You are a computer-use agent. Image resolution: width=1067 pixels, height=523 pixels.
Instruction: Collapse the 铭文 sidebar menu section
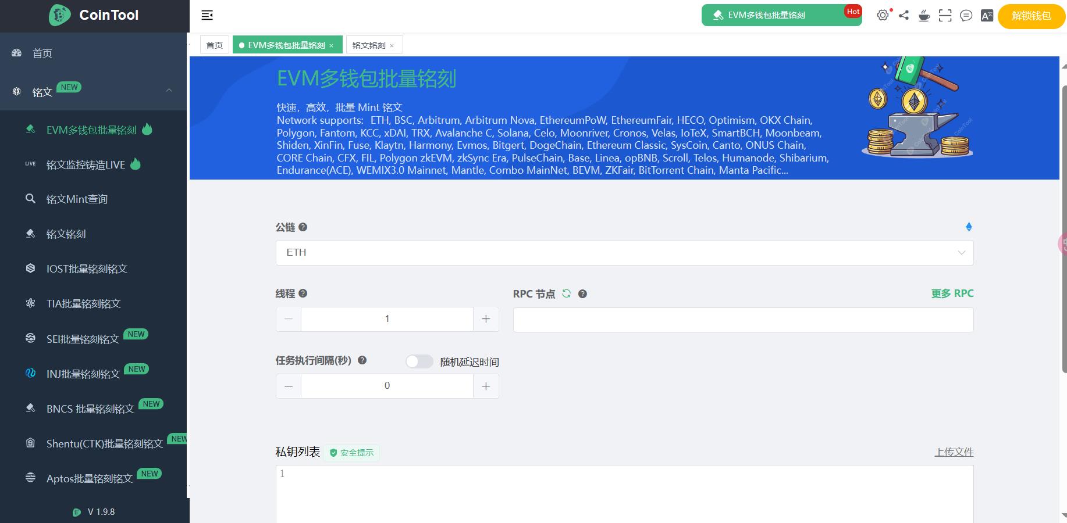click(x=169, y=91)
